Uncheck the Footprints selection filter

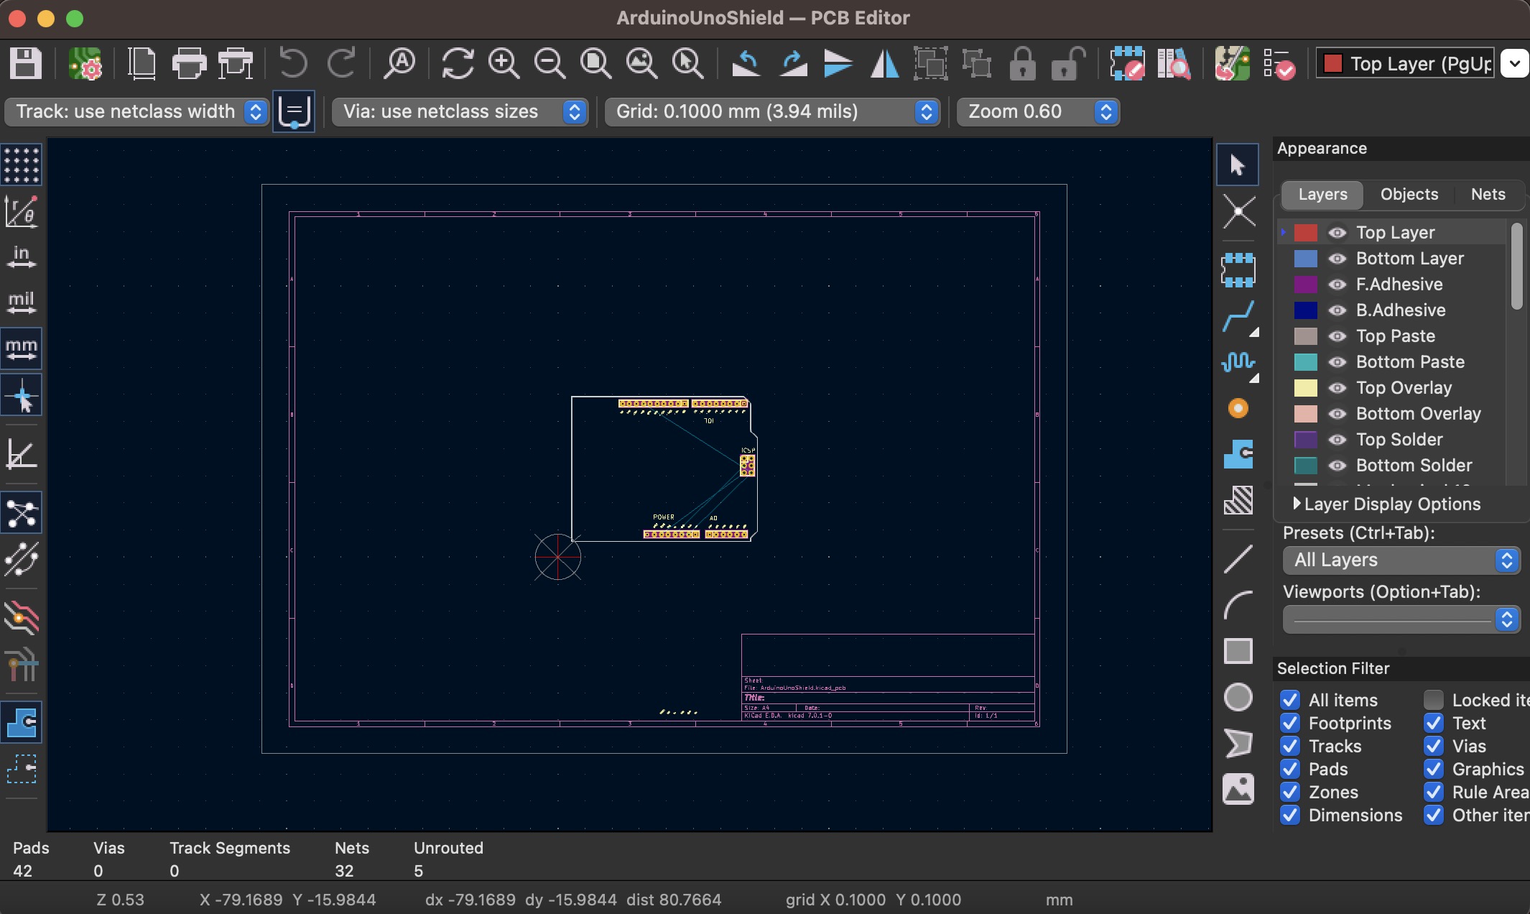[1290, 723]
